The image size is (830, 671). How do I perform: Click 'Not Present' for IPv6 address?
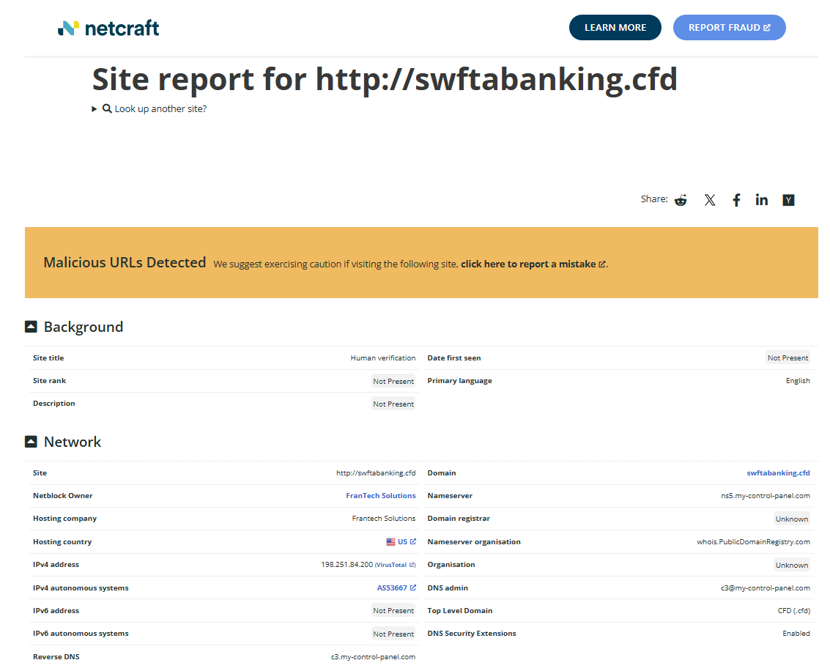(x=393, y=611)
